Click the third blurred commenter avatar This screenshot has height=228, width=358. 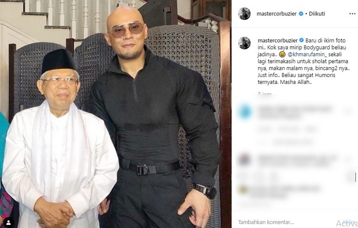243,190
